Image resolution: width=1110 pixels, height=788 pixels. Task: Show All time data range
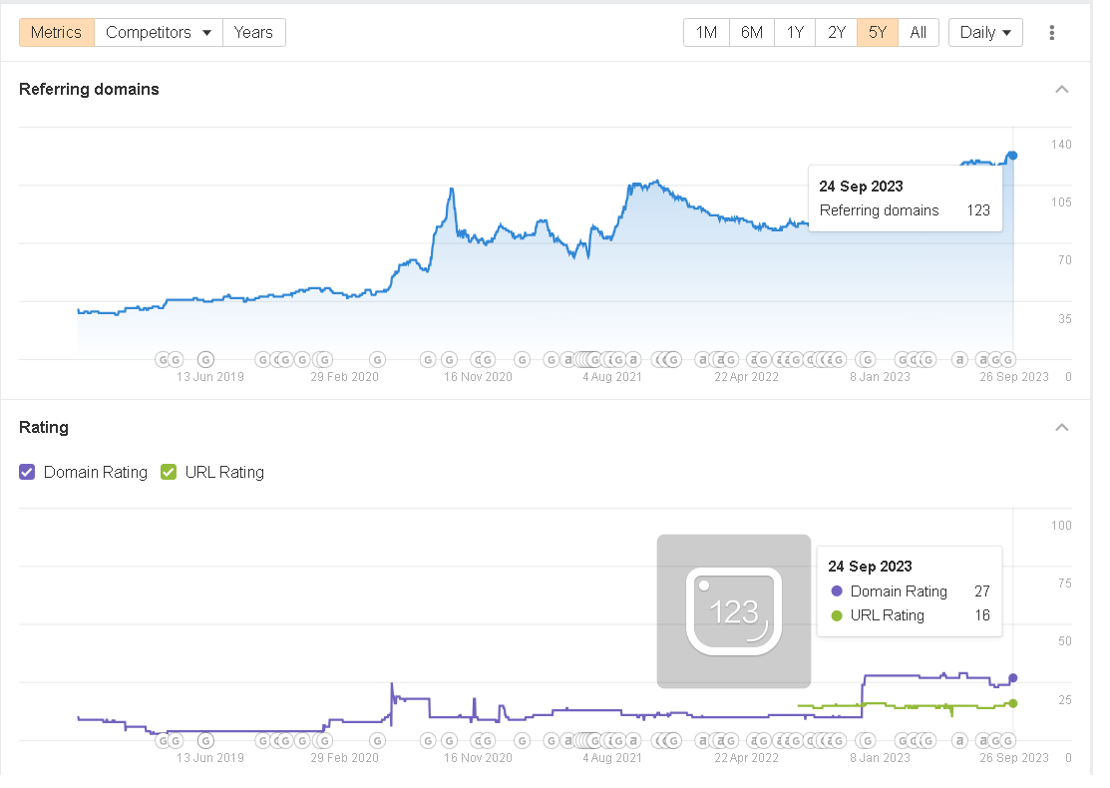tap(919, 33)
